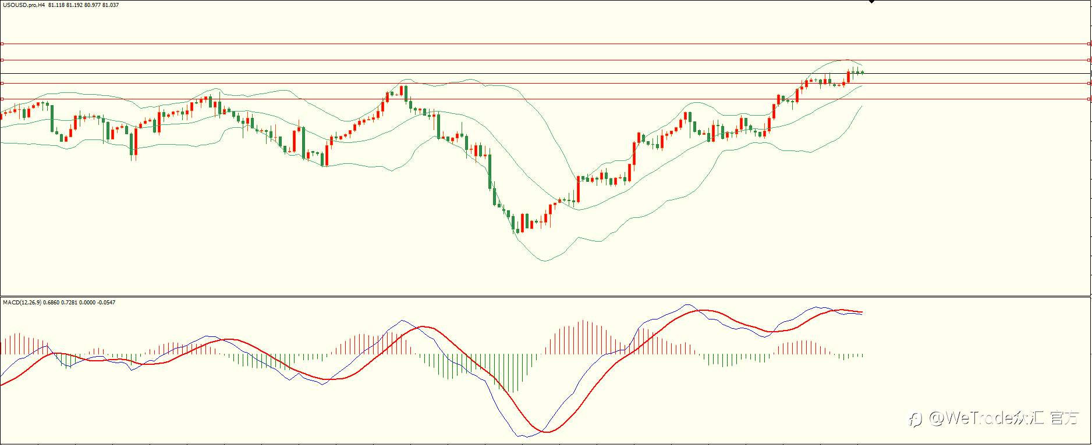Click the black horizontal price line
The height and width of the screenshot is (445, 1092).
click(545, 73)
